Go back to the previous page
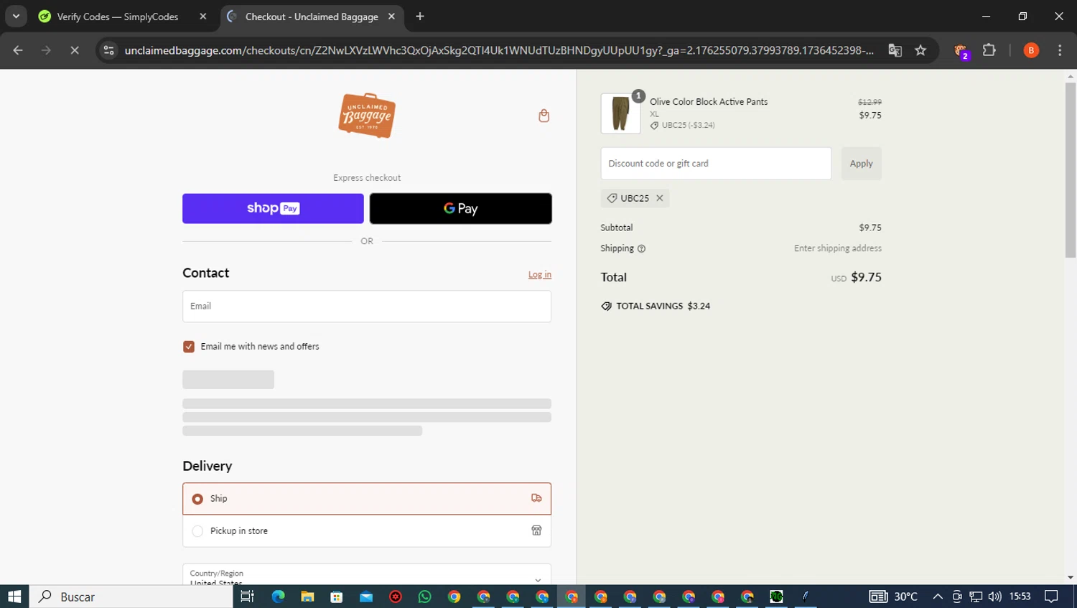Screen dimensions: 1077x608 click(x=18, y=50)
